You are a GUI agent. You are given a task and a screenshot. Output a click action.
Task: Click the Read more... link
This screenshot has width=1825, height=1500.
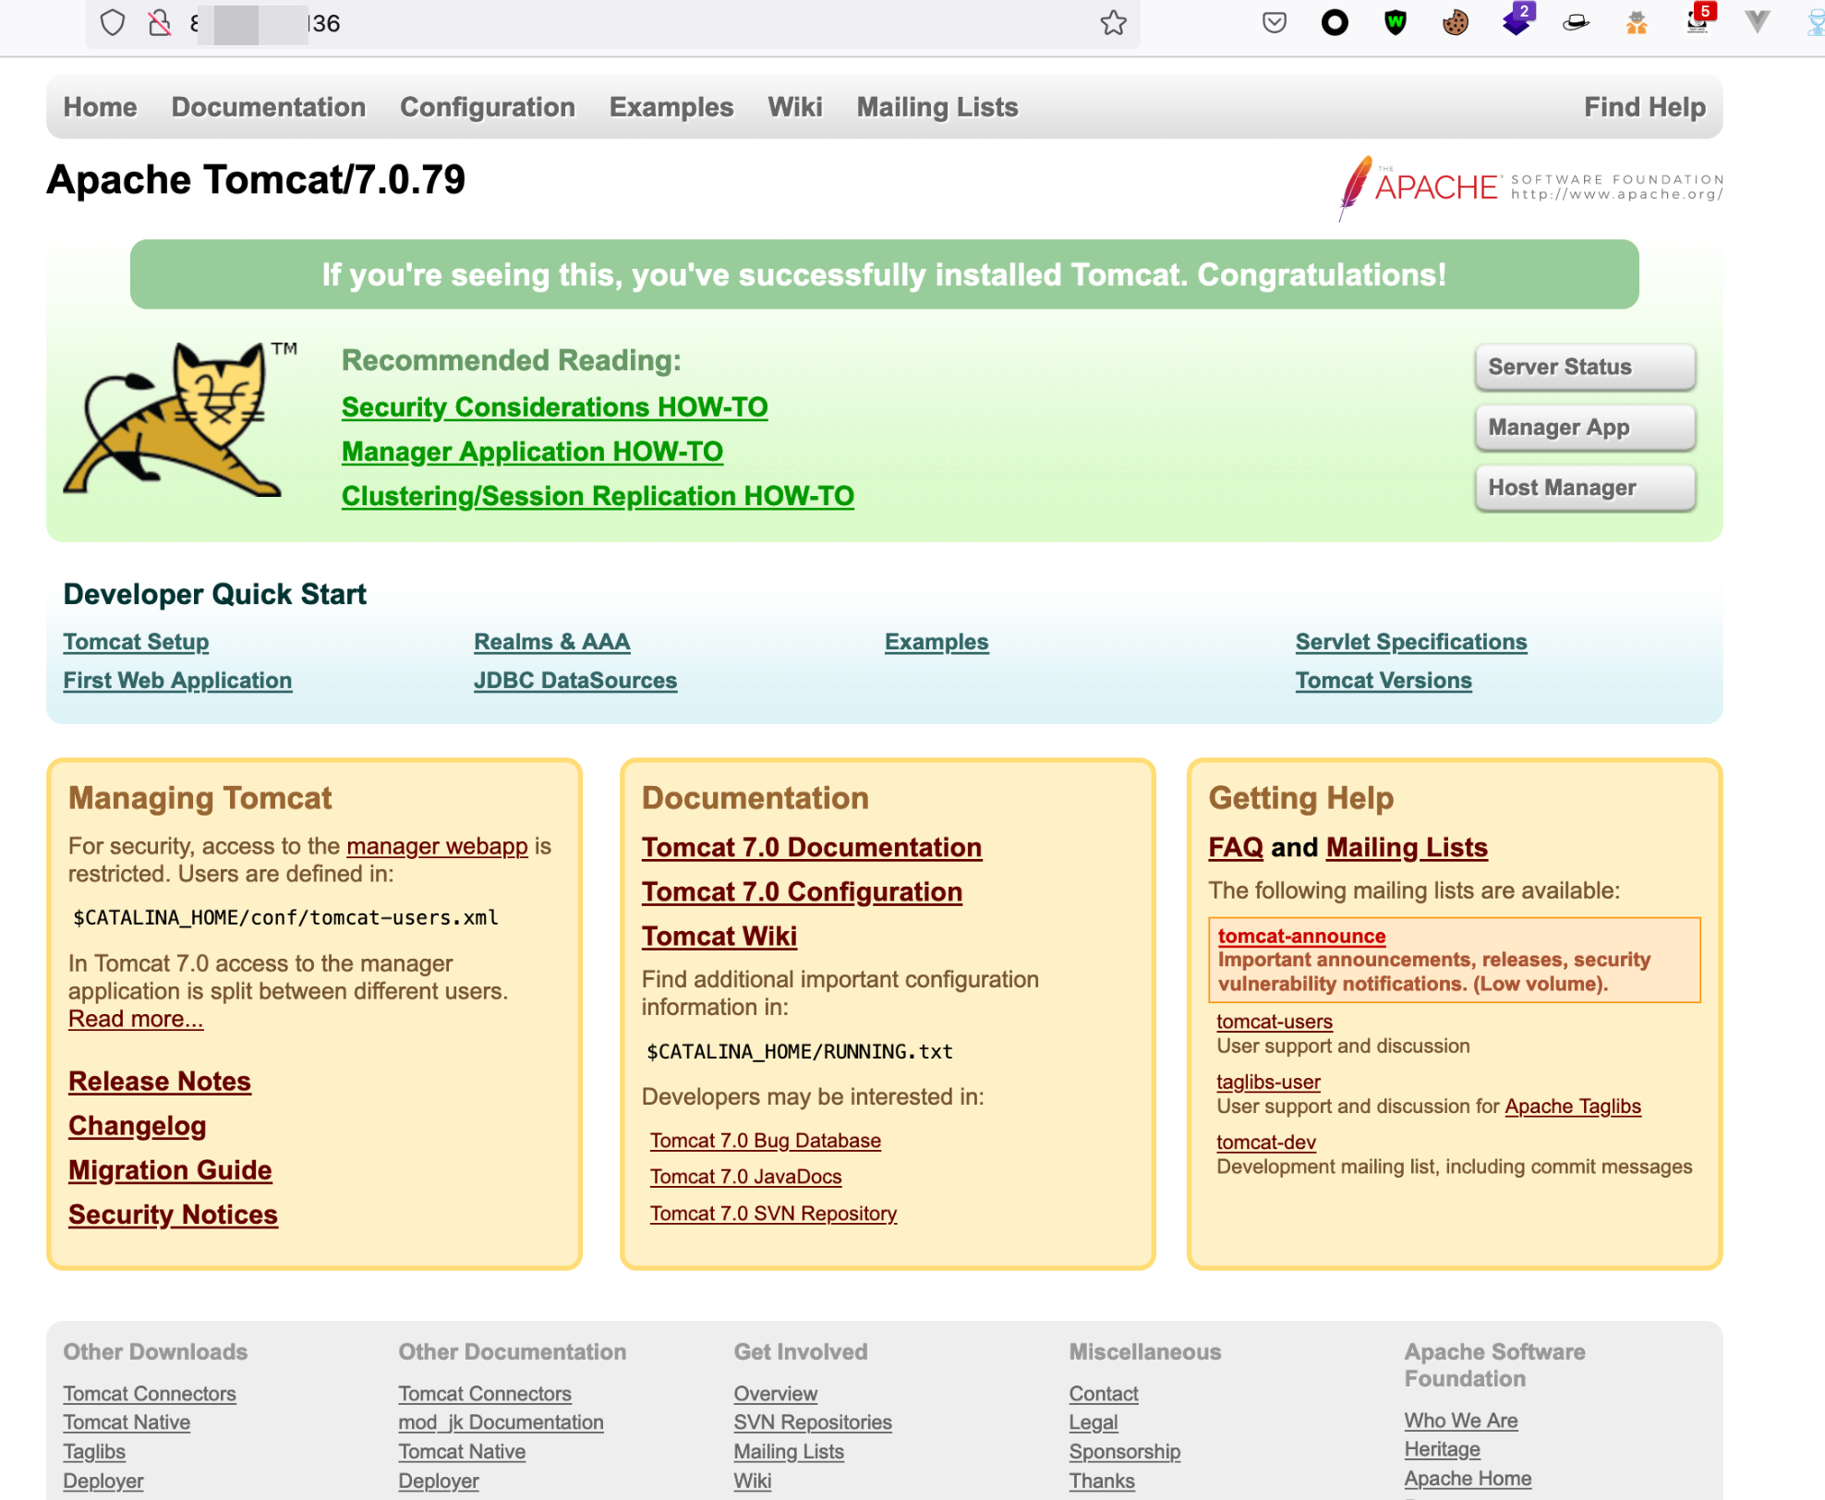[x=136, y=1019]
